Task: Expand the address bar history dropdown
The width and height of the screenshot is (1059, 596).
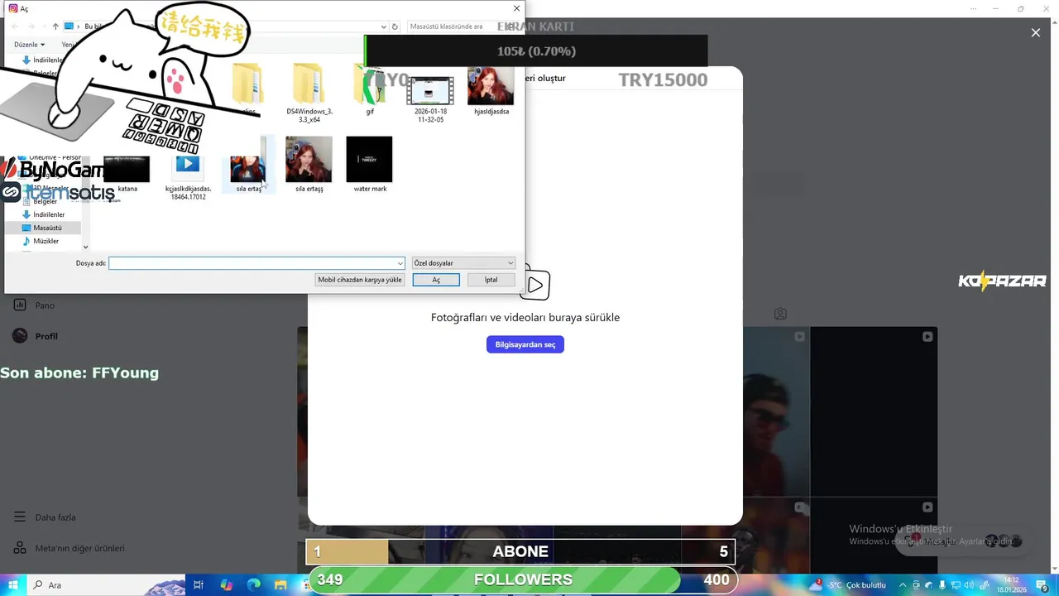Action: (384, 26)
